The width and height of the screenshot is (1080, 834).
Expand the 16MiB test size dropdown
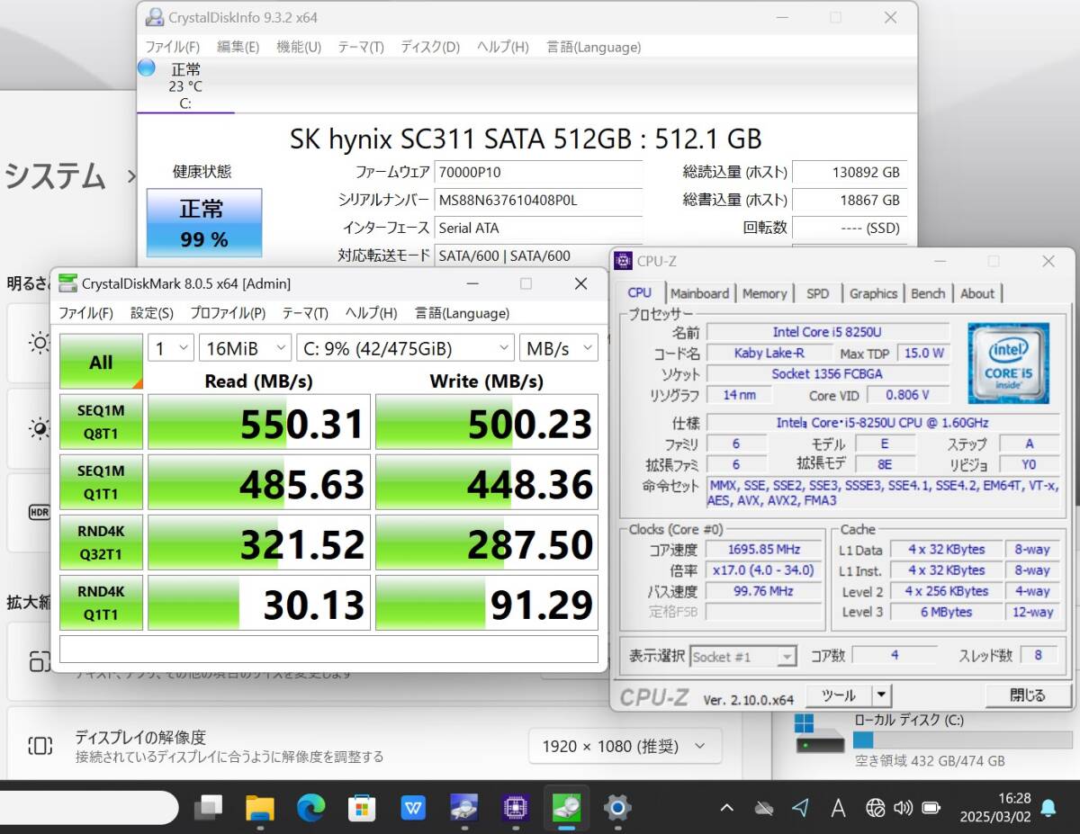tap(245, 348)
